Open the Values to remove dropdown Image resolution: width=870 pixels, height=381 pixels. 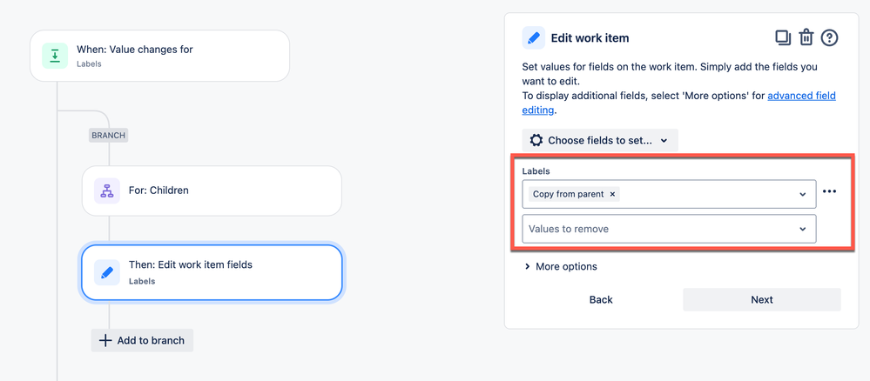(x=669, y=229)
